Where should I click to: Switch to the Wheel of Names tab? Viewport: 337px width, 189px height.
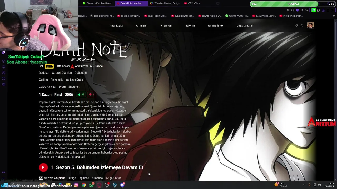(165, 3)
